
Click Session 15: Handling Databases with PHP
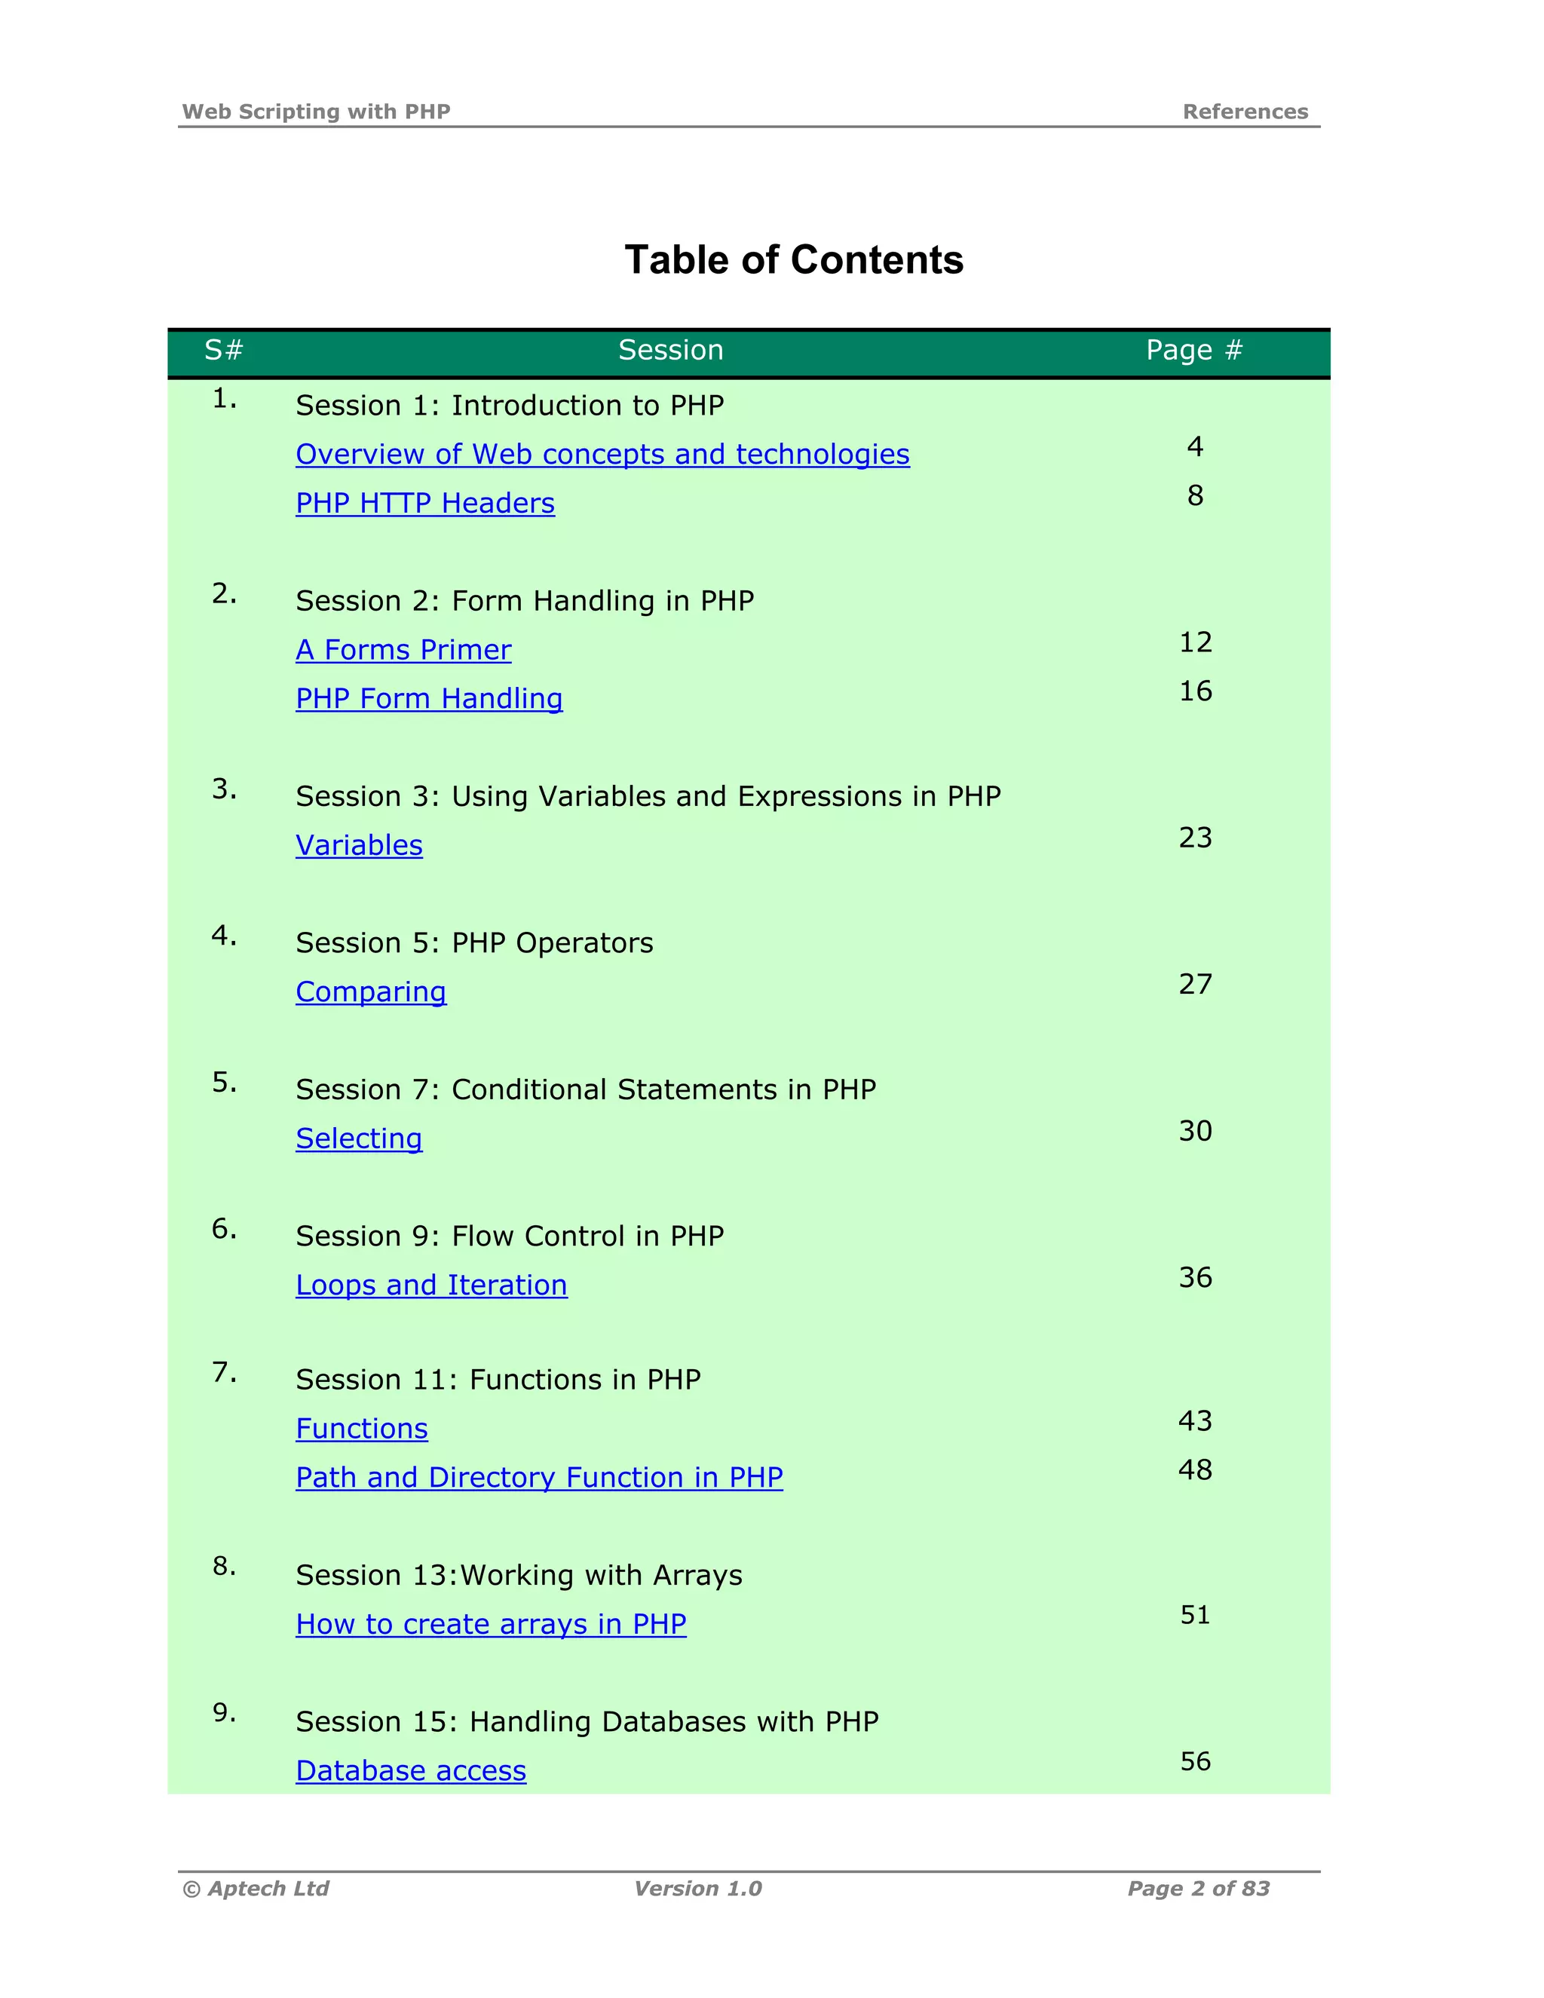pyautogui.click(x=587, y=1722)
